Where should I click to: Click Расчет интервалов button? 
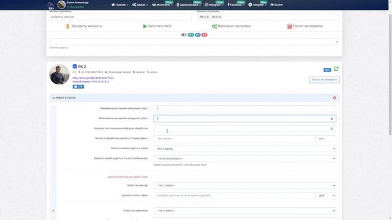305,26
